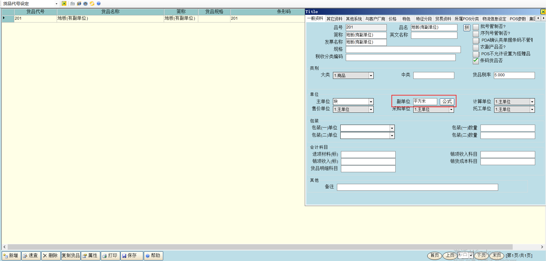Viewport: 546px width, 261px height.
Task: Expand the 包装(一)单位 dropdown
Action: (x=392, y=128)
